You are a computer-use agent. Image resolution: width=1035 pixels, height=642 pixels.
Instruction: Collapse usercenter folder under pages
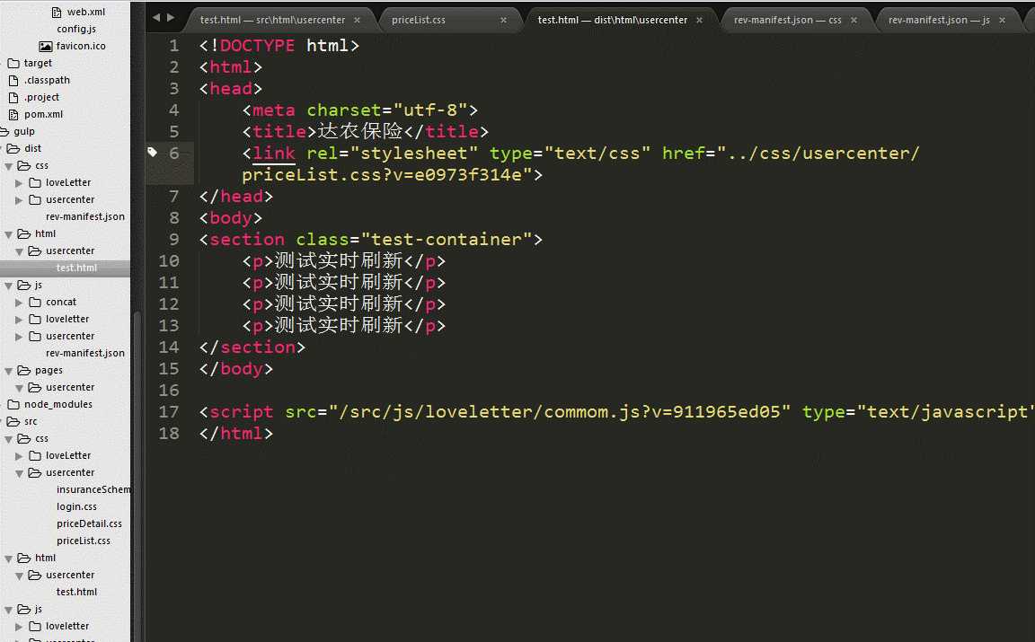pos(19,388)
